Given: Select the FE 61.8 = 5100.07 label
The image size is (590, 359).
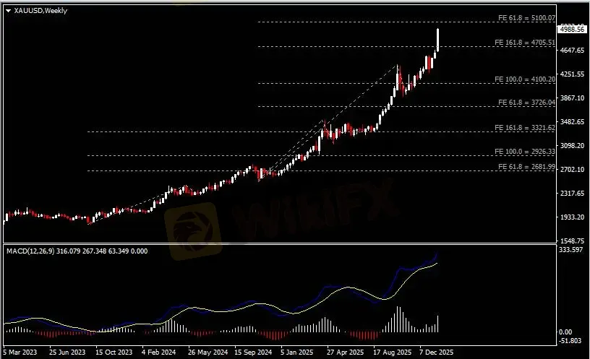Looking at the screenshot, I should pos(526,17).
